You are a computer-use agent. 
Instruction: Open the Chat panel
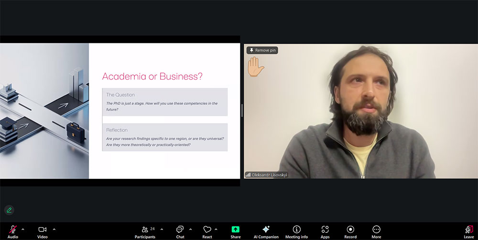pos(180,230)
